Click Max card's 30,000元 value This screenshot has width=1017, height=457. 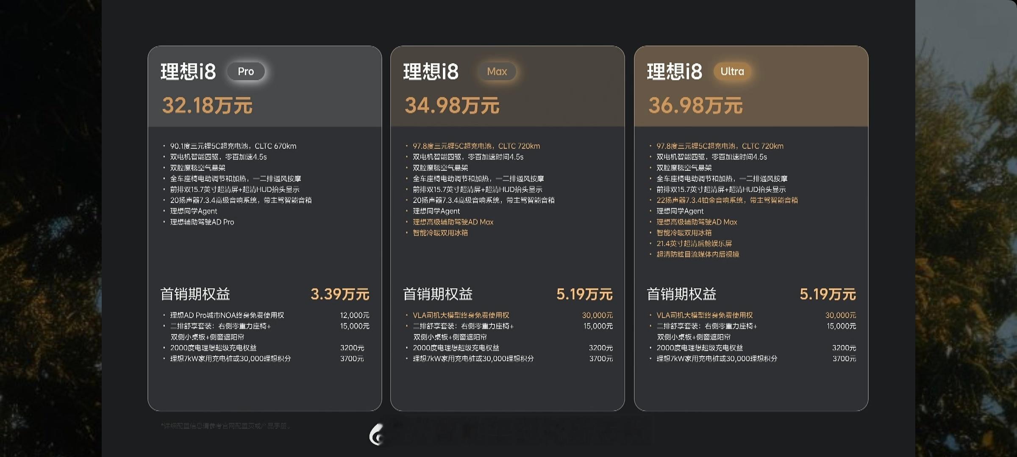click(x=597, y=315)
